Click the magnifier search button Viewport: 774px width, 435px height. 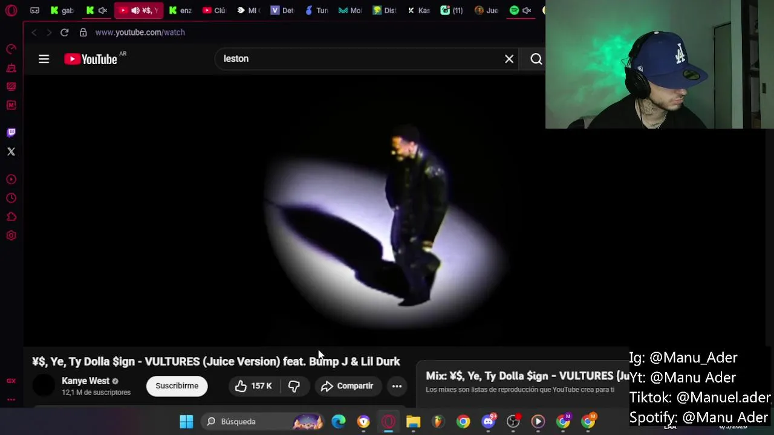click(x=536, y=59)
